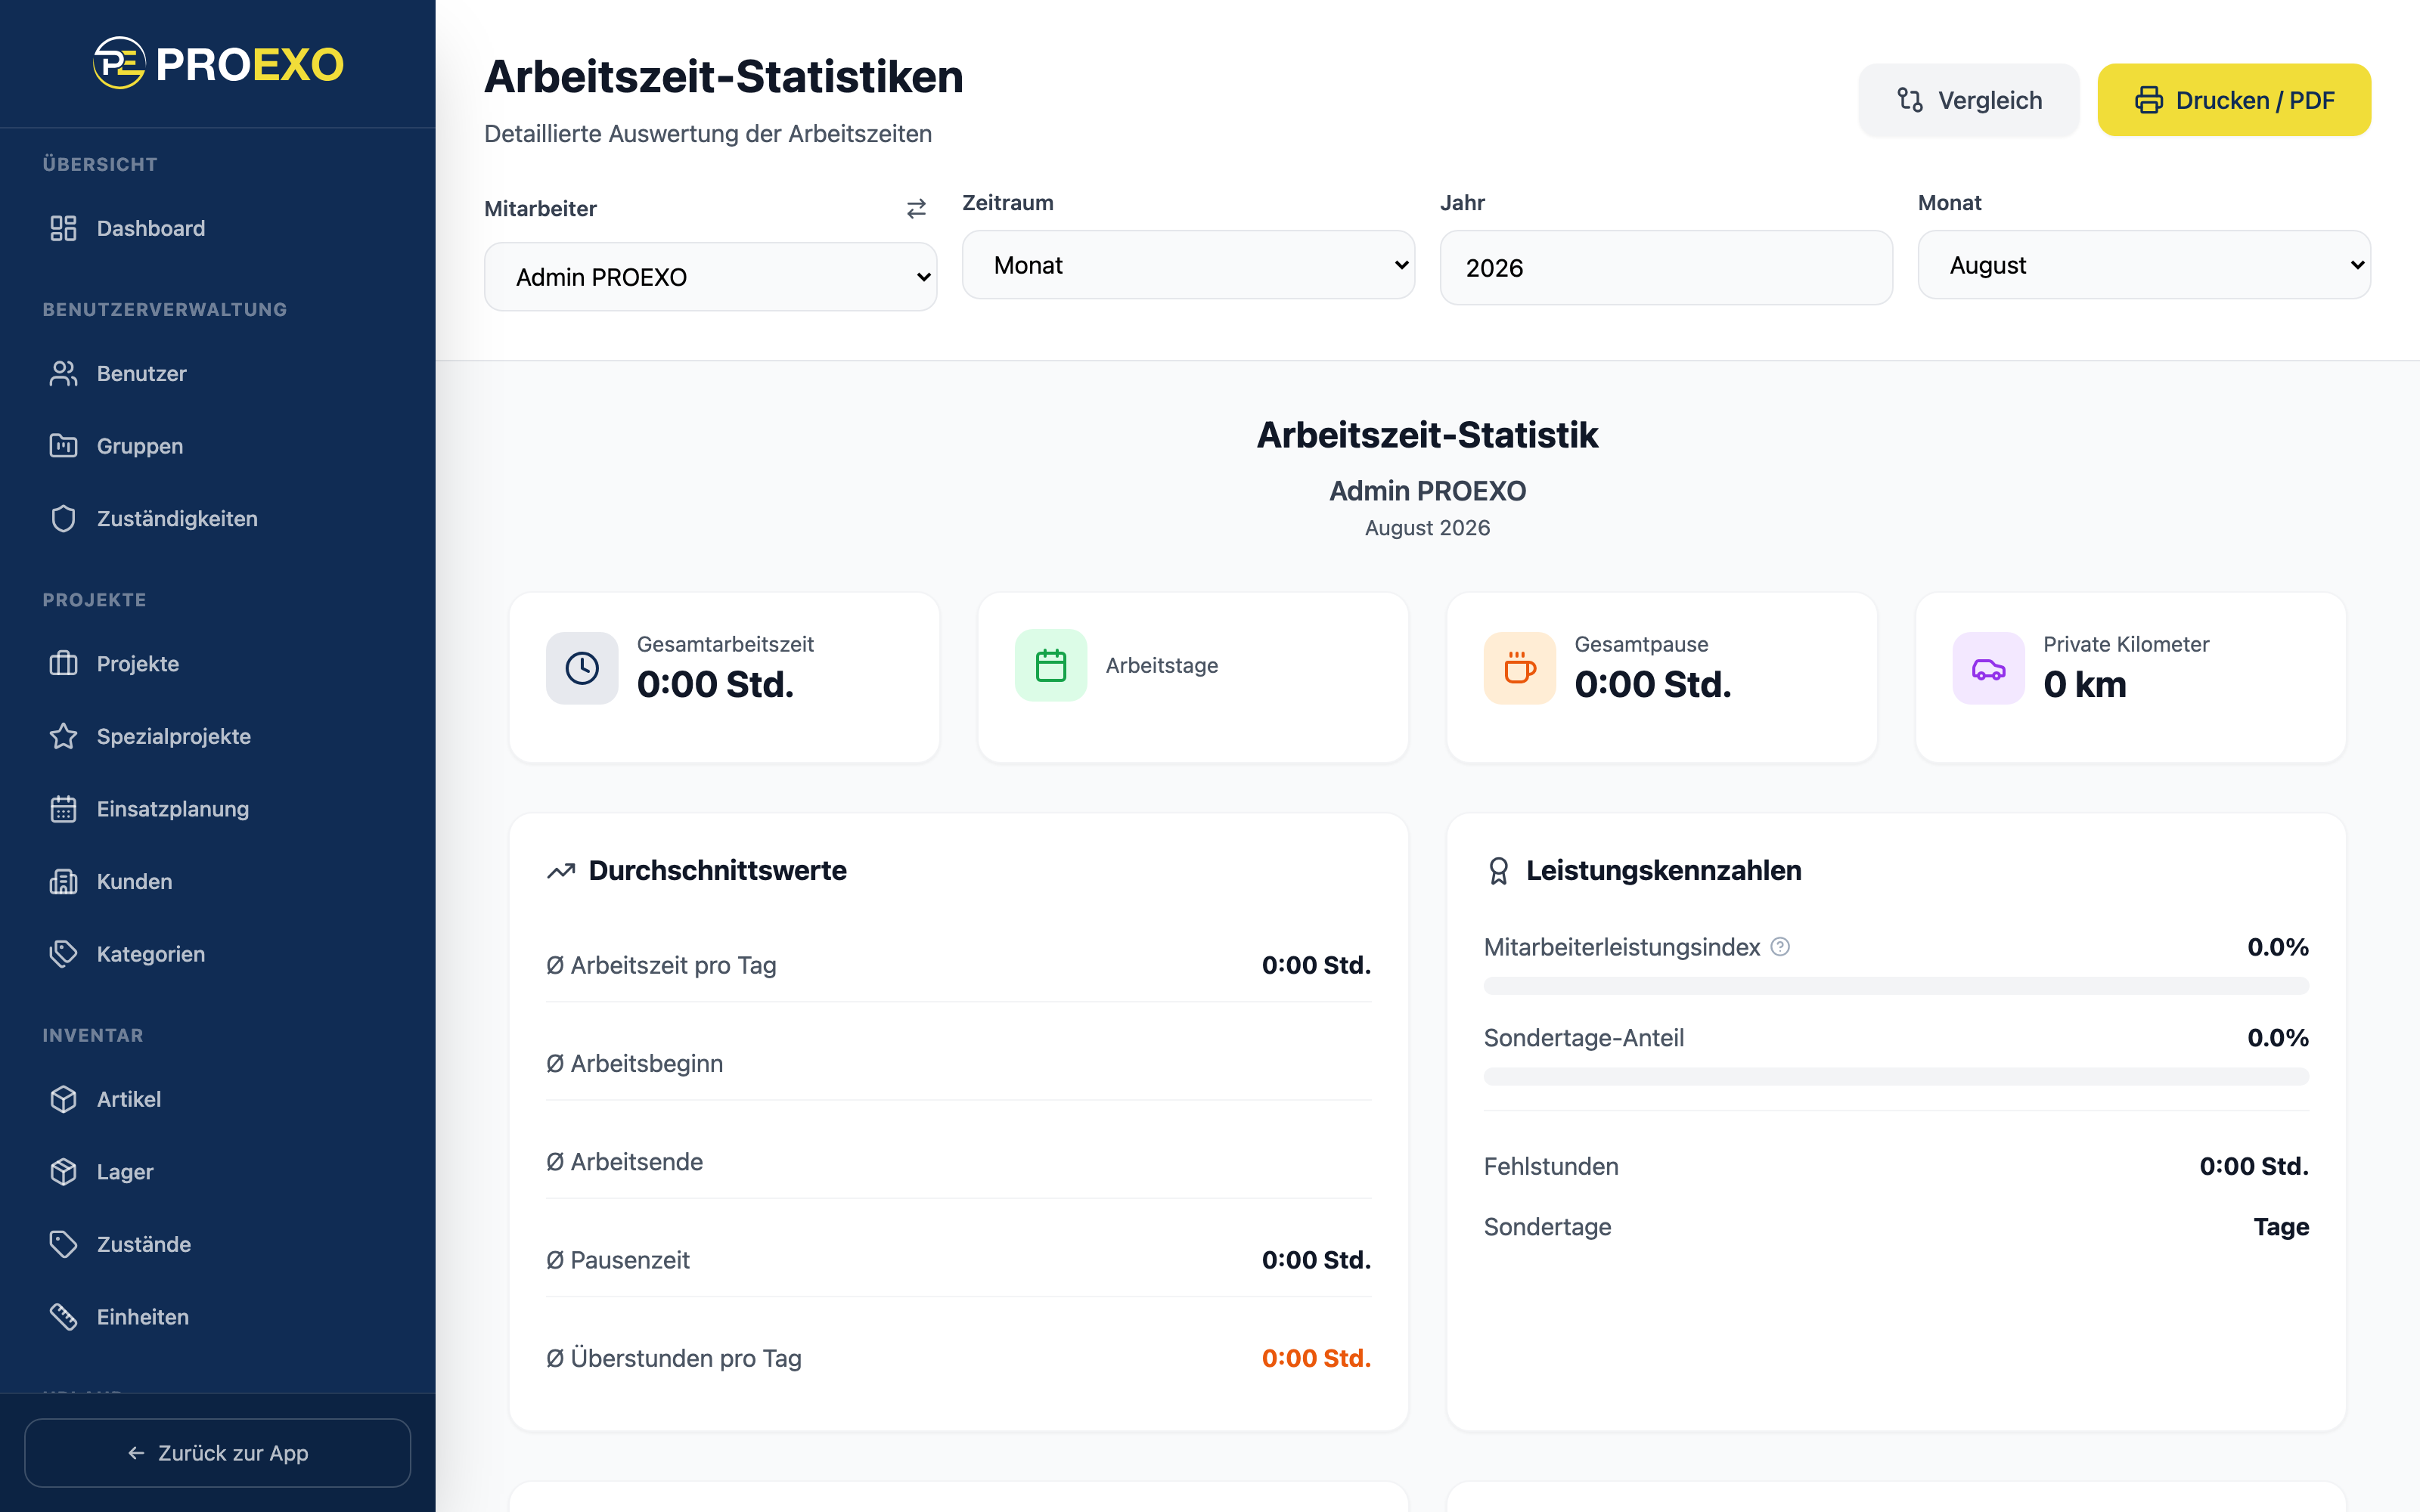Viewport: 2420px width, 1512px height.
Task: Open the Mitarbeiter dropdown showing Admin PROEXO
Action: (x=711, y=277)
